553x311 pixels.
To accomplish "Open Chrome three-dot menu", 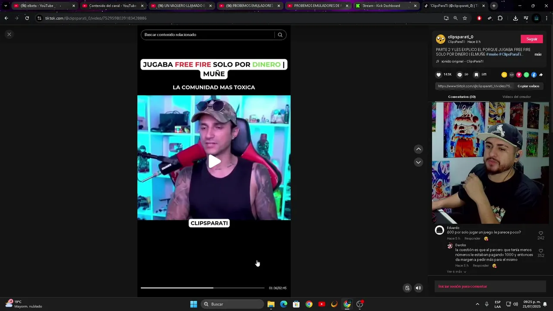I will pos(547,18).
